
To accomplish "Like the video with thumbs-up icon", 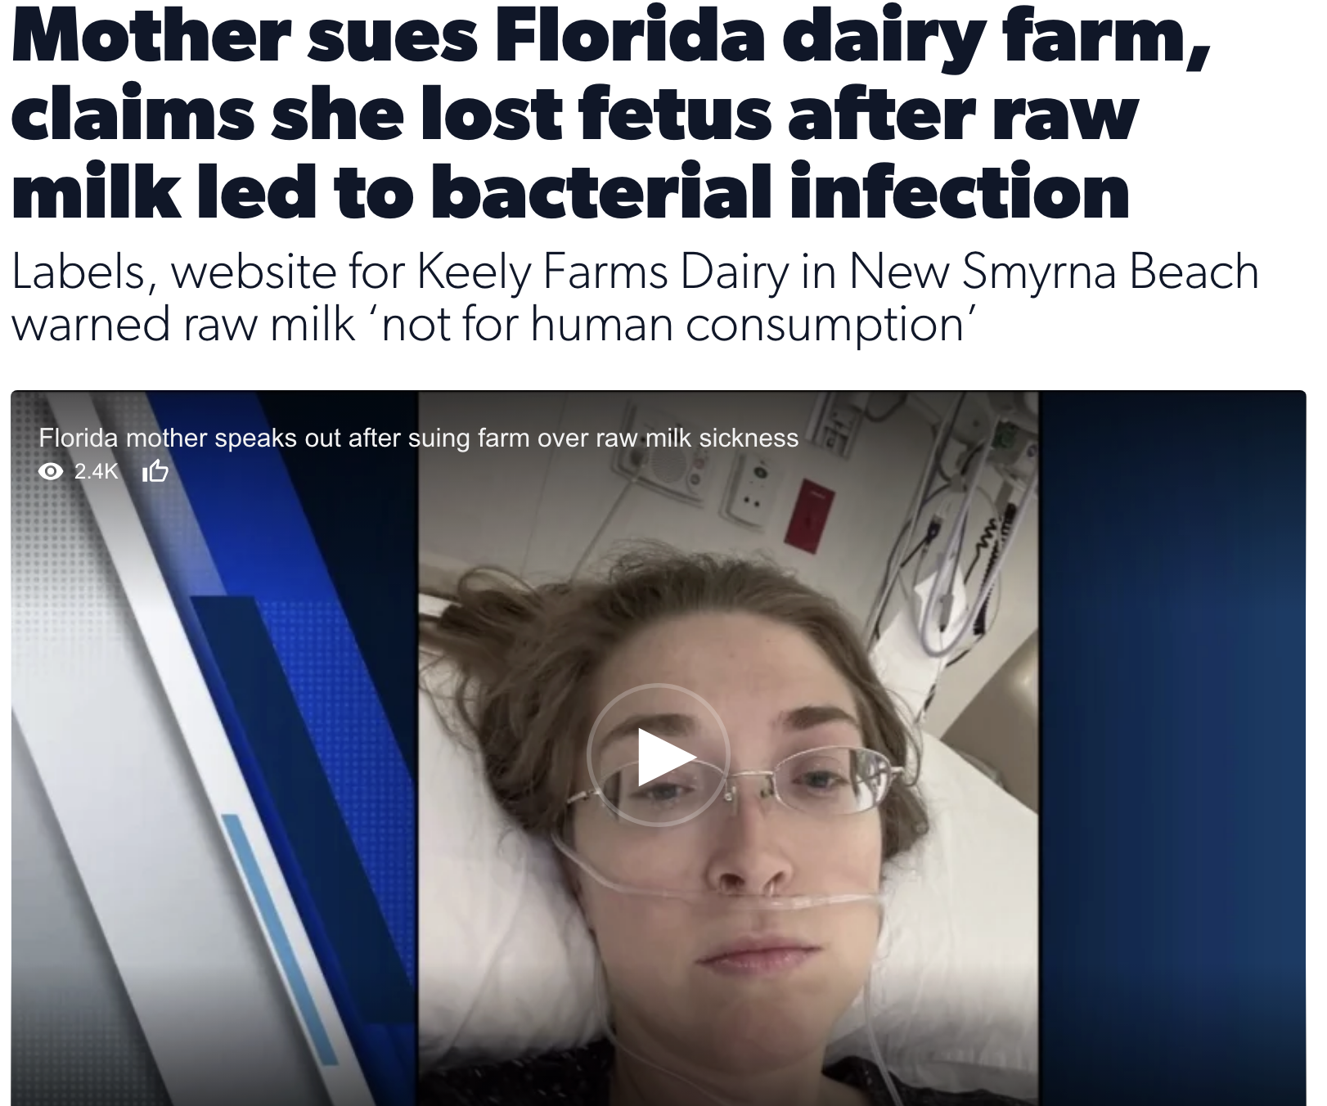I will point(155,471).
